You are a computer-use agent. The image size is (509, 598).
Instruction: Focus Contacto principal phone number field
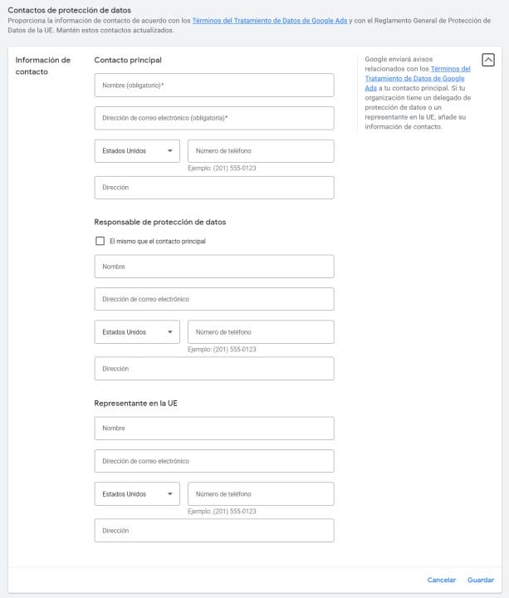[261, 151]
